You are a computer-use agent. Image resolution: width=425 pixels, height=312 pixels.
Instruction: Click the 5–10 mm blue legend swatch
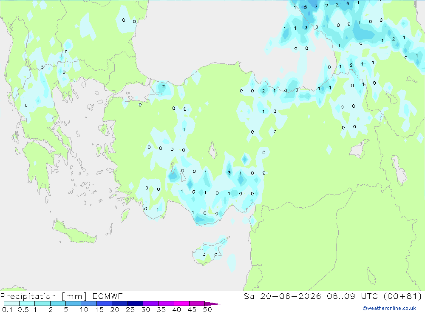74,303
